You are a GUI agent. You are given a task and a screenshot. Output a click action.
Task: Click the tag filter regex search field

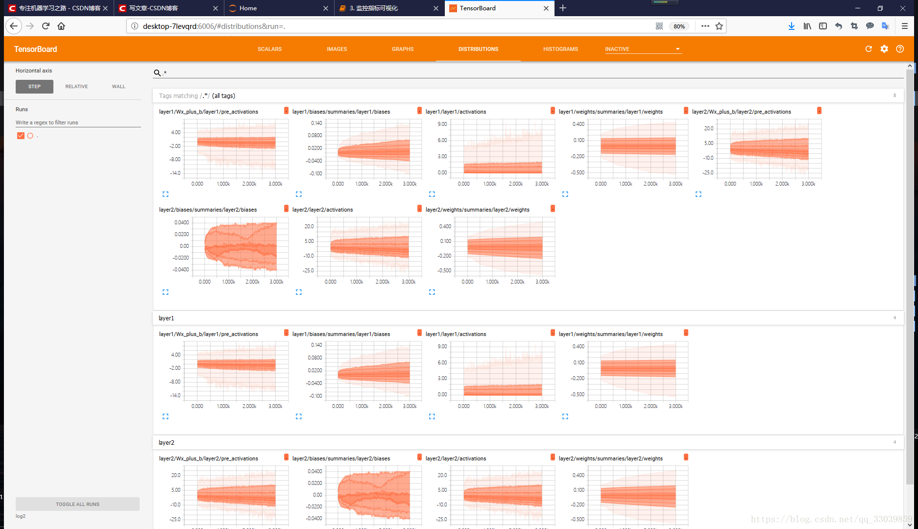(x=533, y=73)
